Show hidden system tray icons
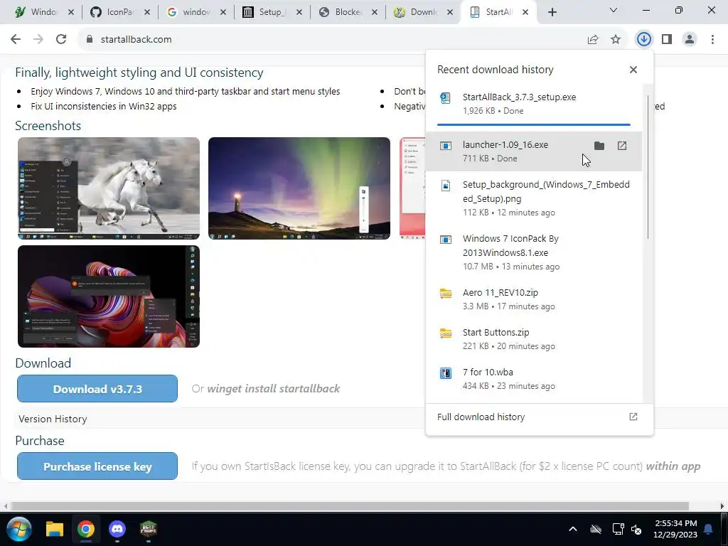Viewport: 728px width, 546px height. 573,529
